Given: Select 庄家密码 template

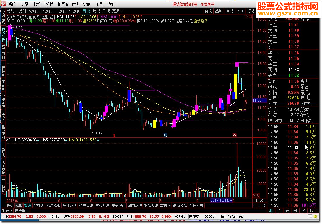Looking at the screenshot, I should click(x=118, y=205).
